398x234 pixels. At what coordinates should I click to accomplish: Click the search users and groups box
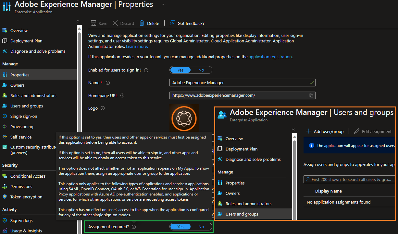[349, 179]
